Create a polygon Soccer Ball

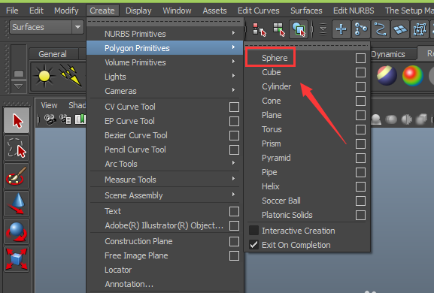(x=281, y=201)
